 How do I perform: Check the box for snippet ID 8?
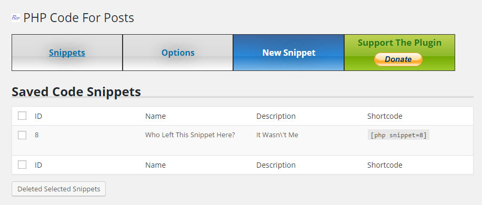coord(22,135)
